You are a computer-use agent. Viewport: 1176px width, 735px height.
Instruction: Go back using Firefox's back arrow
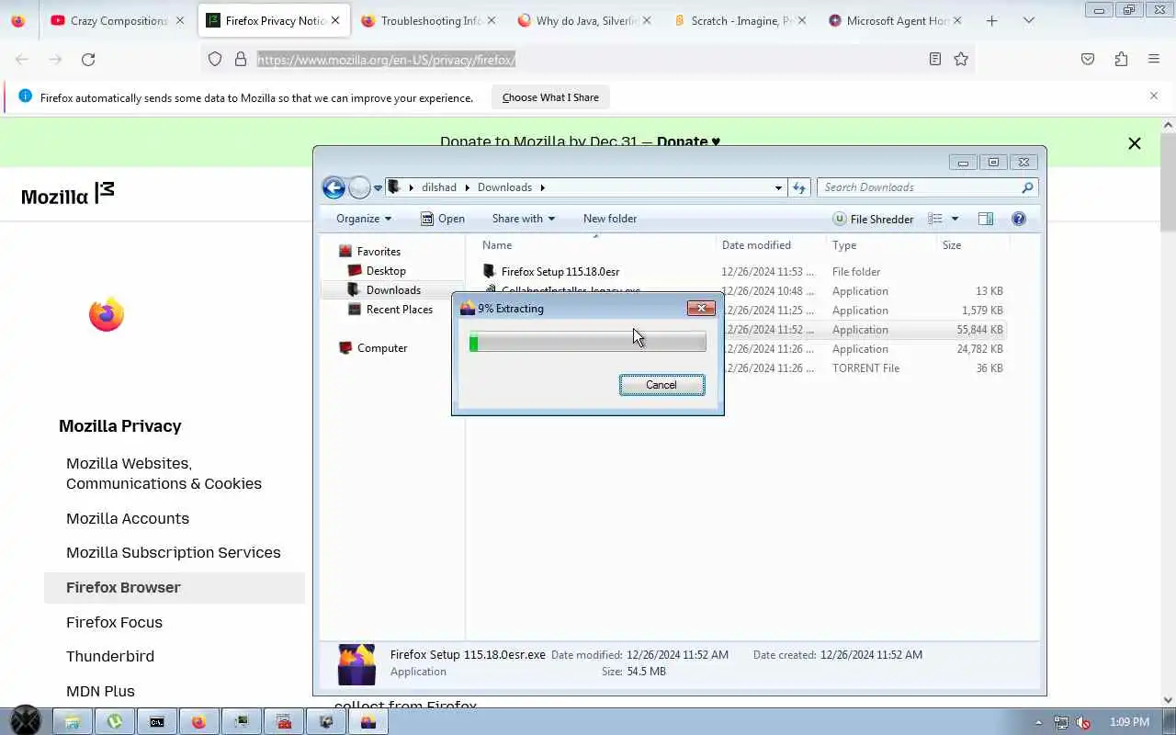22,59
